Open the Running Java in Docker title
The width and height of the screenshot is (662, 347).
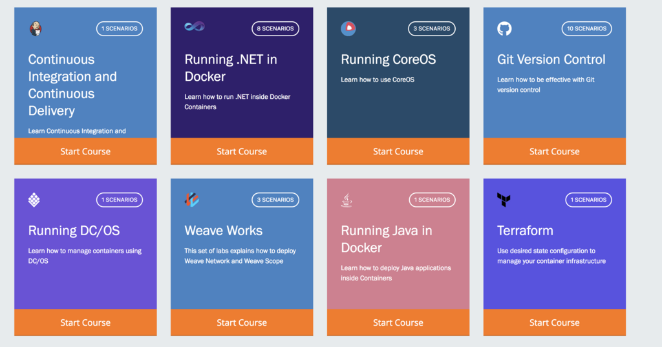pyautogui.click(x=387, y=239)
